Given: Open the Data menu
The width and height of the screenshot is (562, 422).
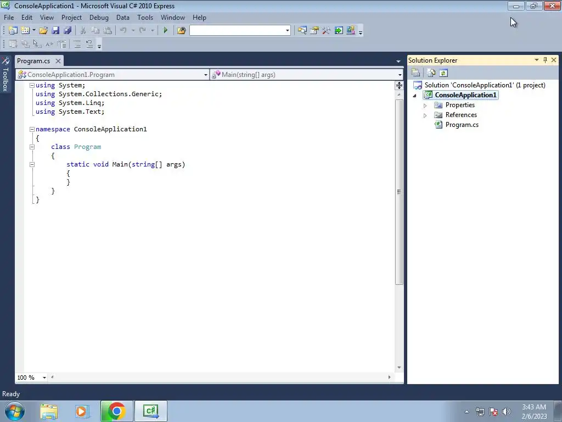Looking at the screenshot, I should tap(122, 18).
